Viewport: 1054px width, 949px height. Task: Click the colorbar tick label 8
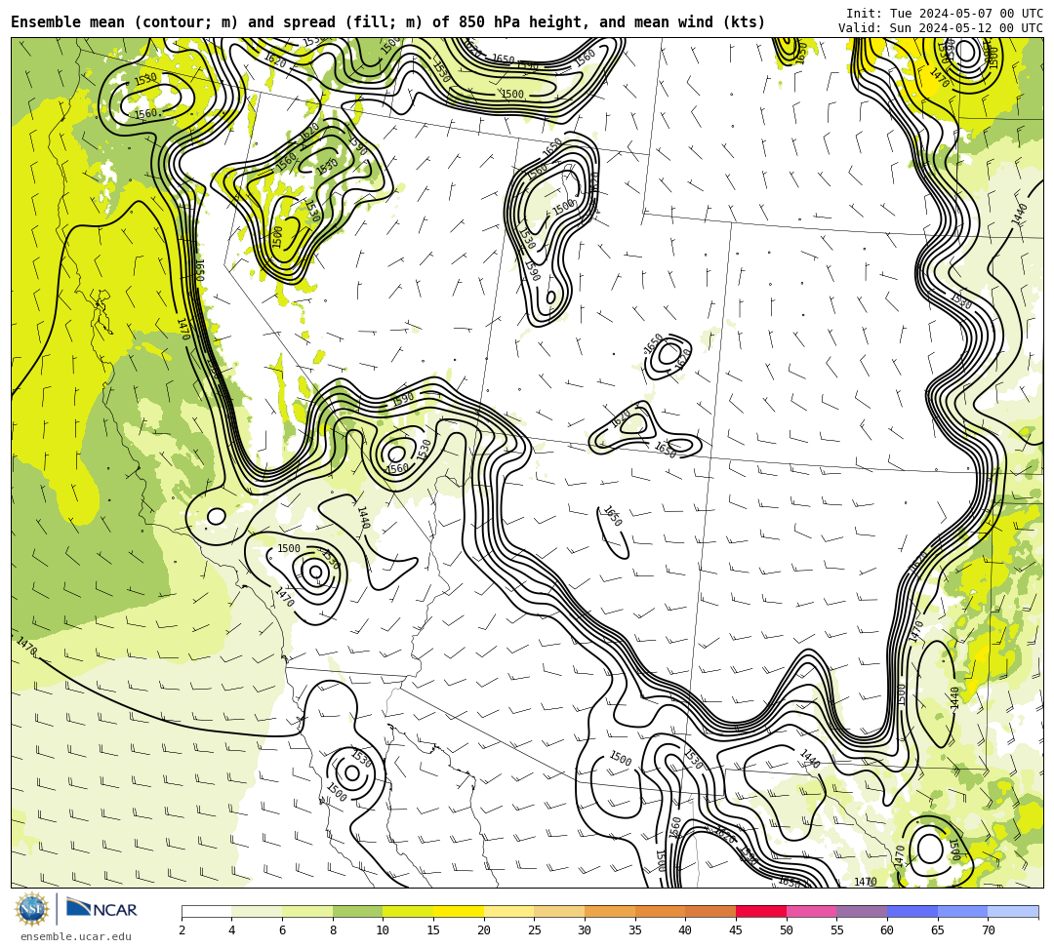333,930
